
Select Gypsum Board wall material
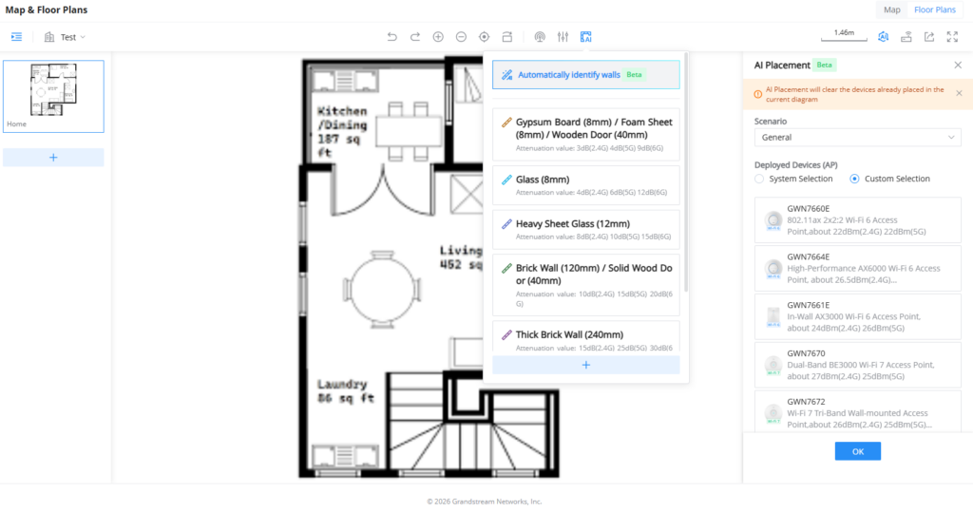[585, 135]
